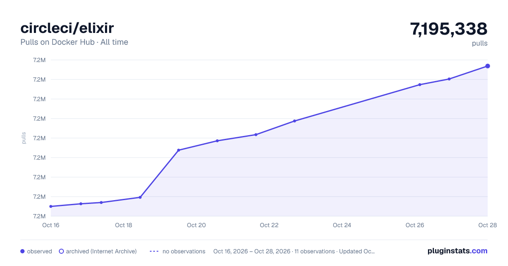Select the 'Pulls on Docker Hub · All time' subtitle
The width and height of the screenshot is (508, 266).
74,42
